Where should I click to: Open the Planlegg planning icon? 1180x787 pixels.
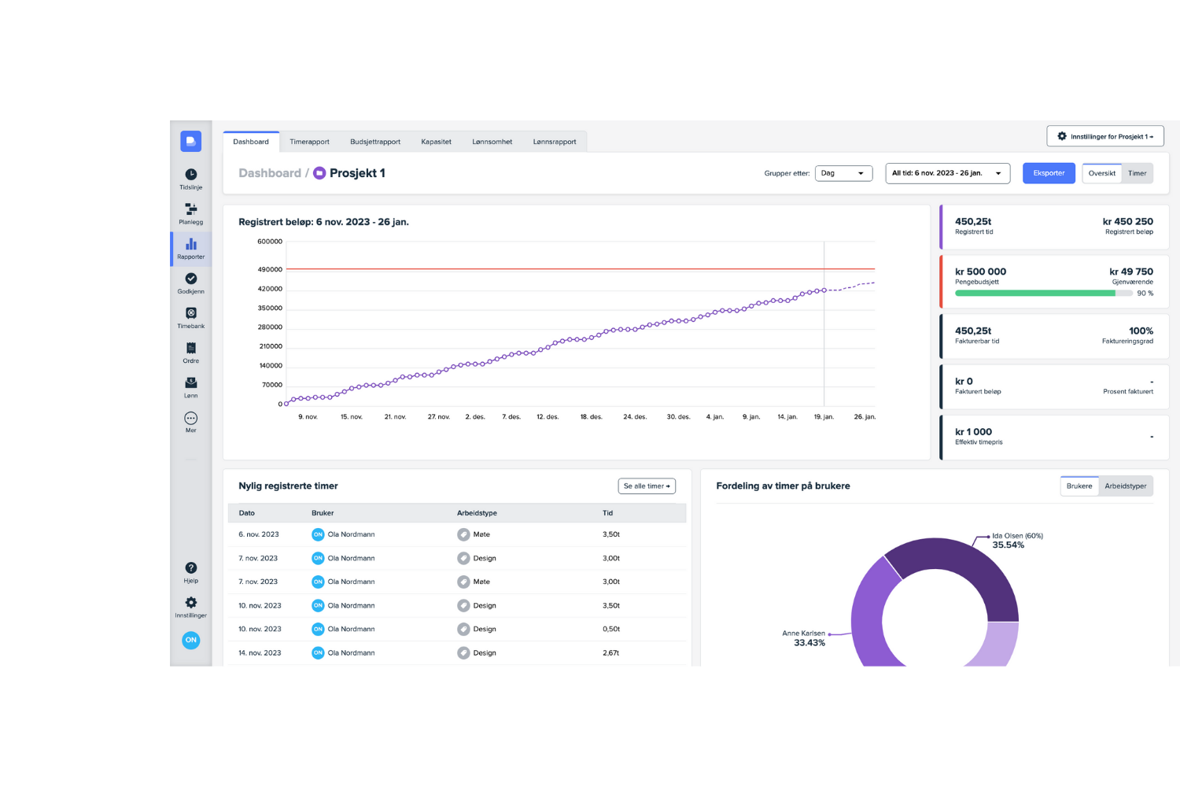(x=190, y=209)
